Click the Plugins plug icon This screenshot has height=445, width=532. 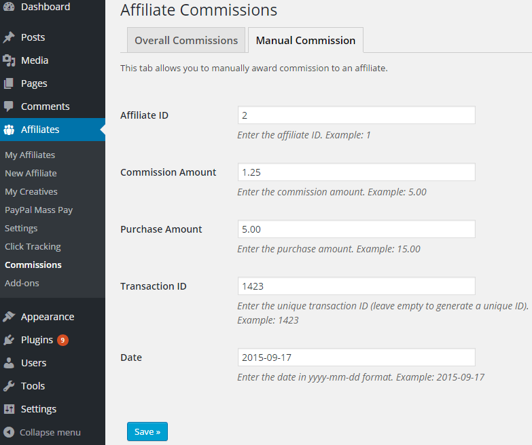pos(9,340)
